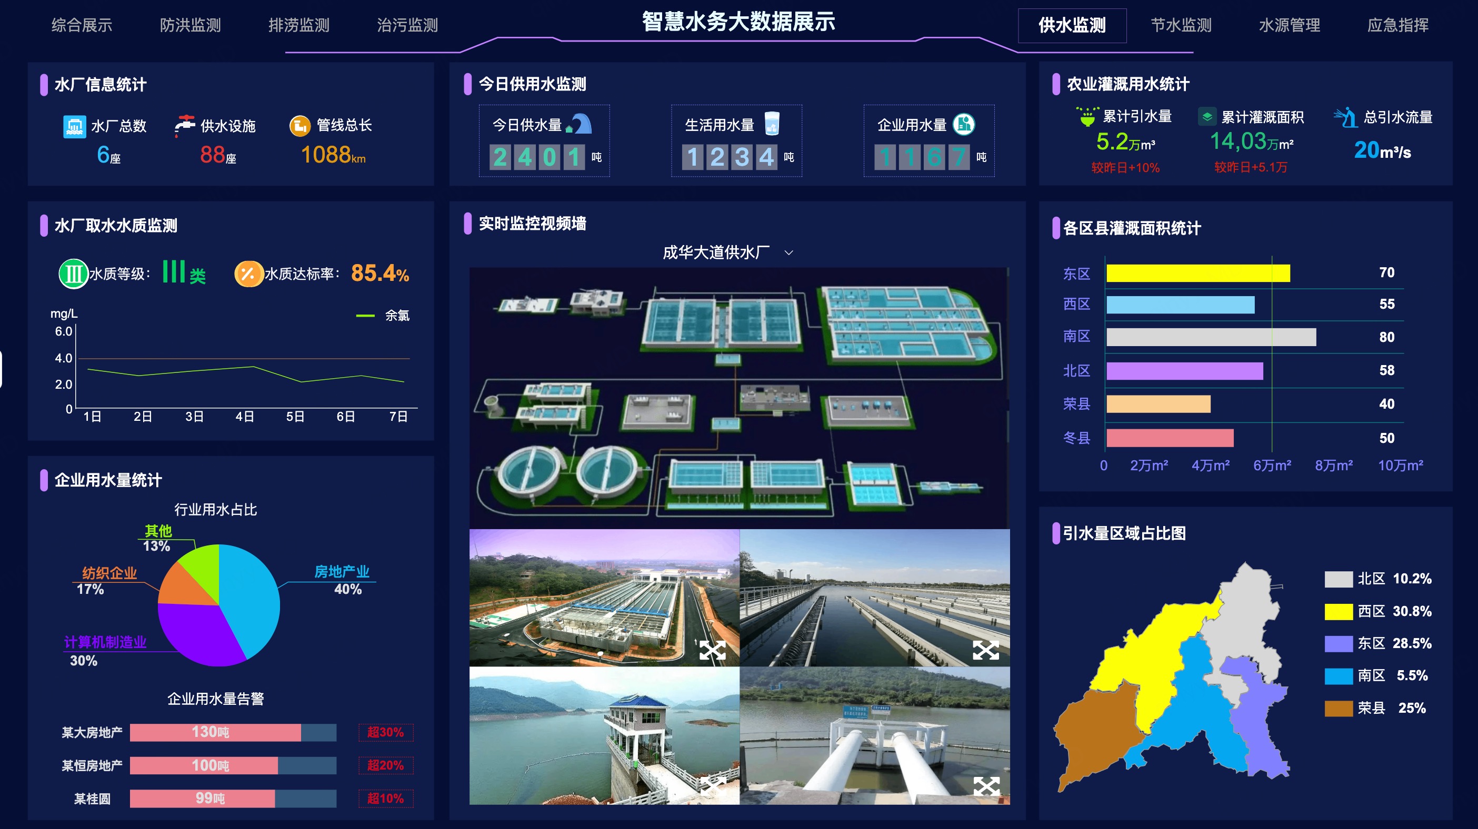Open the 成华大道供水厂 dropdown arrow
The height and width of the screenshot is (829, 1478).
pyautogui.click(x=789, y=253)
